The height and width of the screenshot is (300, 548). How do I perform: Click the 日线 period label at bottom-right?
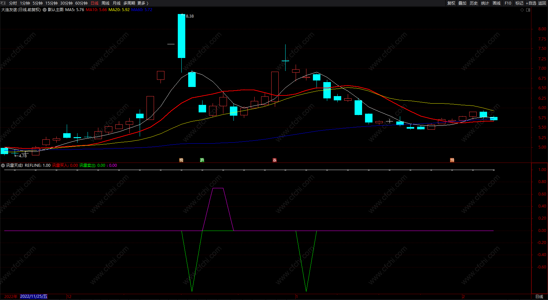click(x=540, y=297)
